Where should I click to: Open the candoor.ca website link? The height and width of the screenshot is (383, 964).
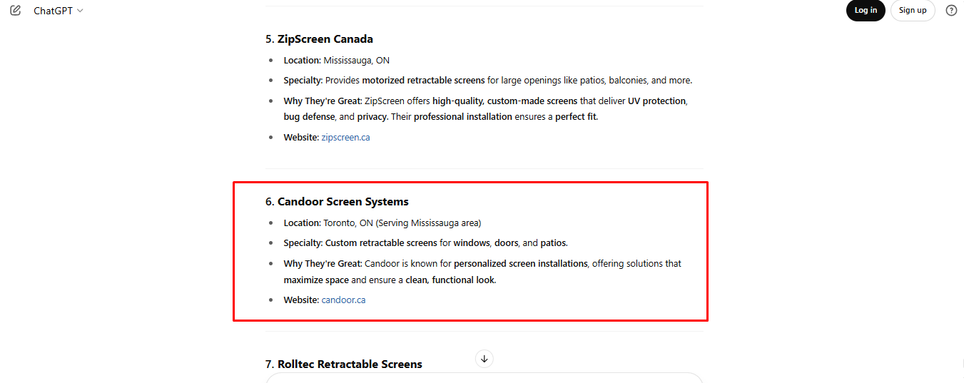click(343, 300)
